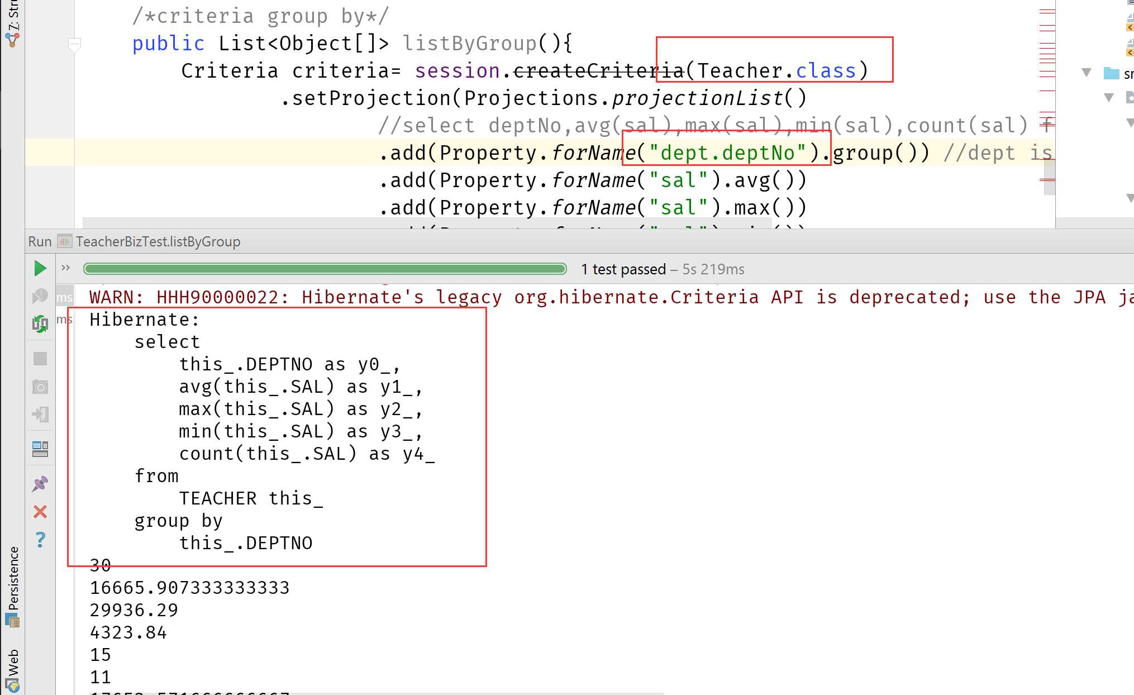The height and width of the screenshot is (695, 1134).
Task: Click 'min(this_.SAL) as y3_,' console line
Action: [x=301, y=431]
